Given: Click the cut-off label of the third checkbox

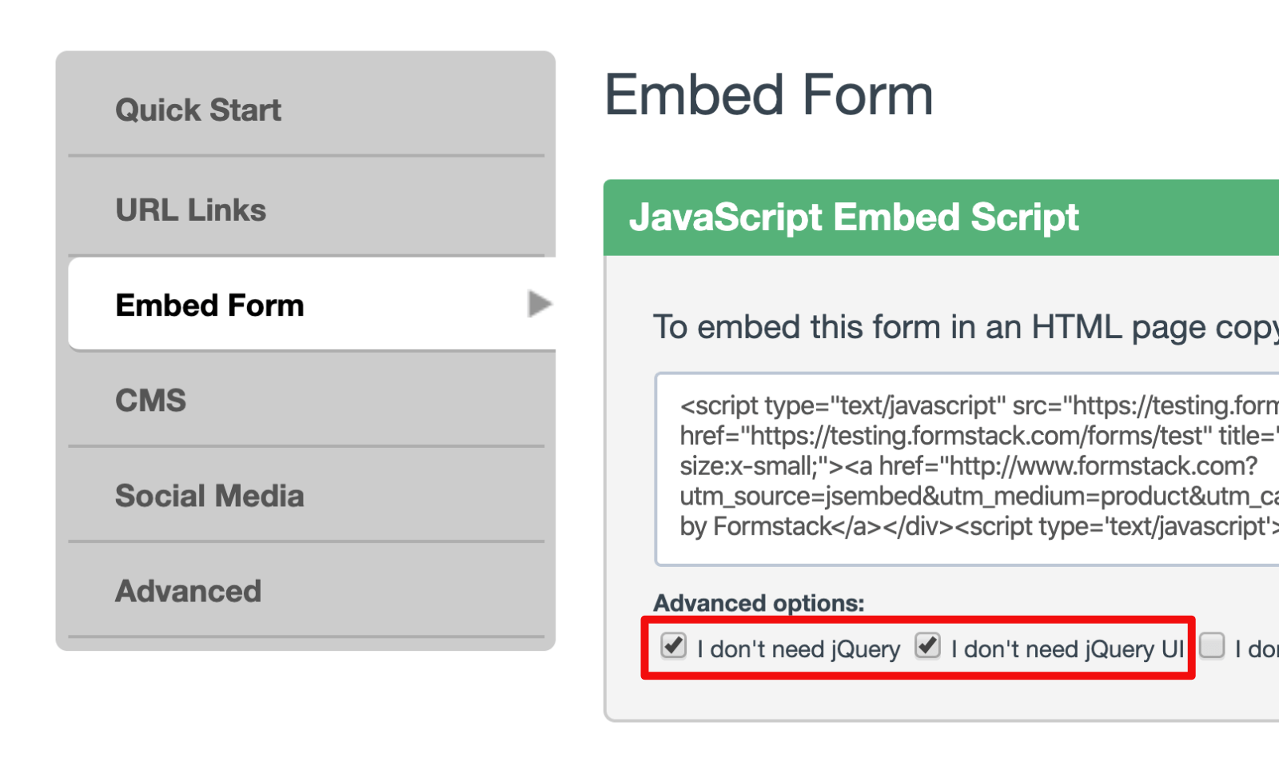Looking at the screenshot, I should [1257, 649].
